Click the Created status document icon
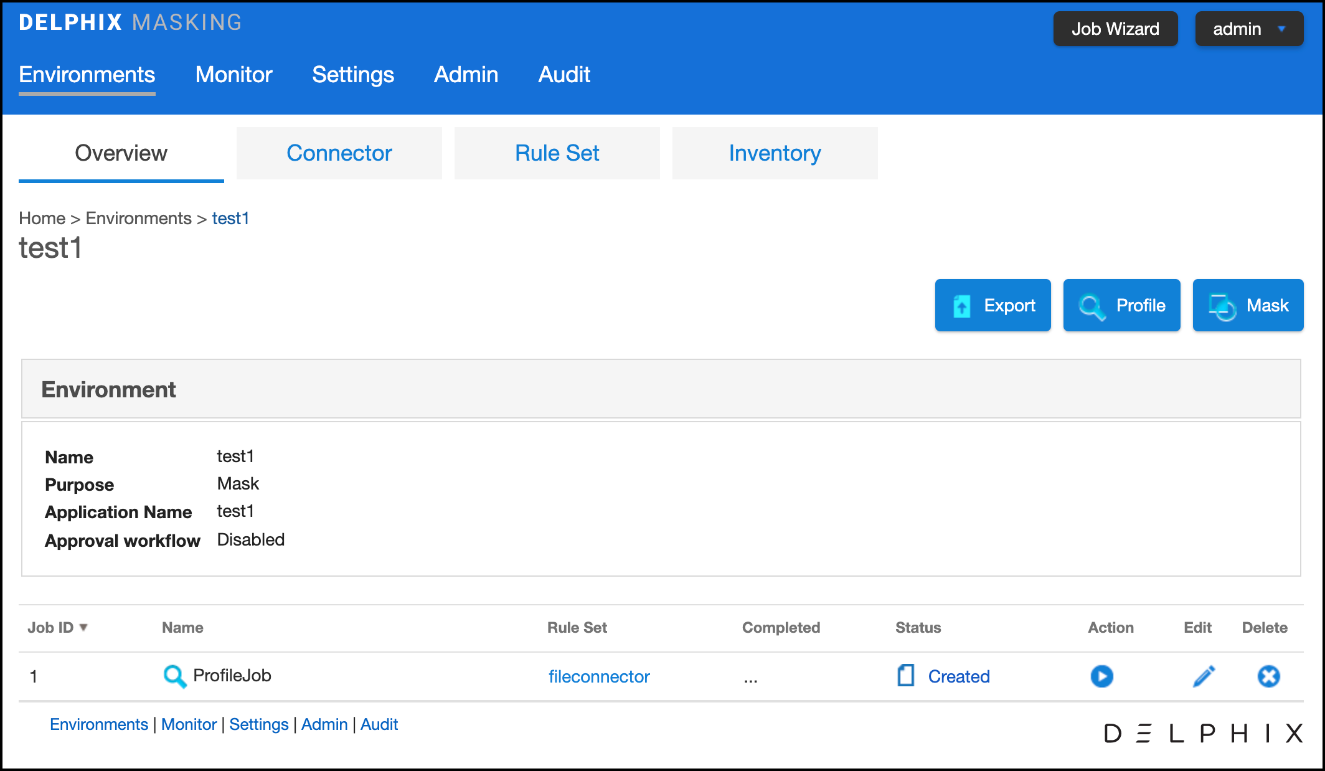 906,676
